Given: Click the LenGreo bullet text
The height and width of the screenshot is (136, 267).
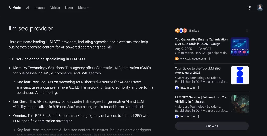Looking at the screenshot, I should pyautogui.click(x=79, y=104).
